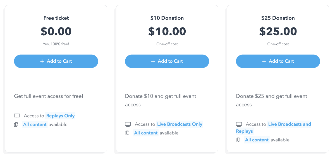Click the monitor icon in the $25 Donation card
The image size is (335, 160).
click(239, 124)
